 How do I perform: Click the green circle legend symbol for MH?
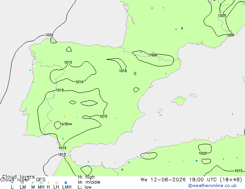41,182
